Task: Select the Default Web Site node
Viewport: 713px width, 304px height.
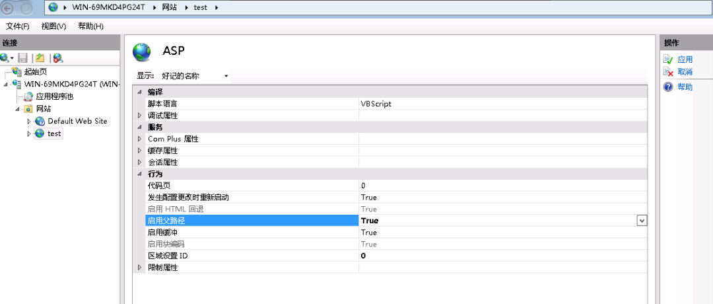Action: [77, 121]
